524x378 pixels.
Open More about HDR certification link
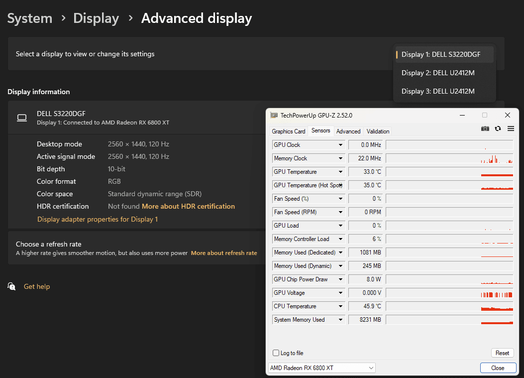[188, 206]
